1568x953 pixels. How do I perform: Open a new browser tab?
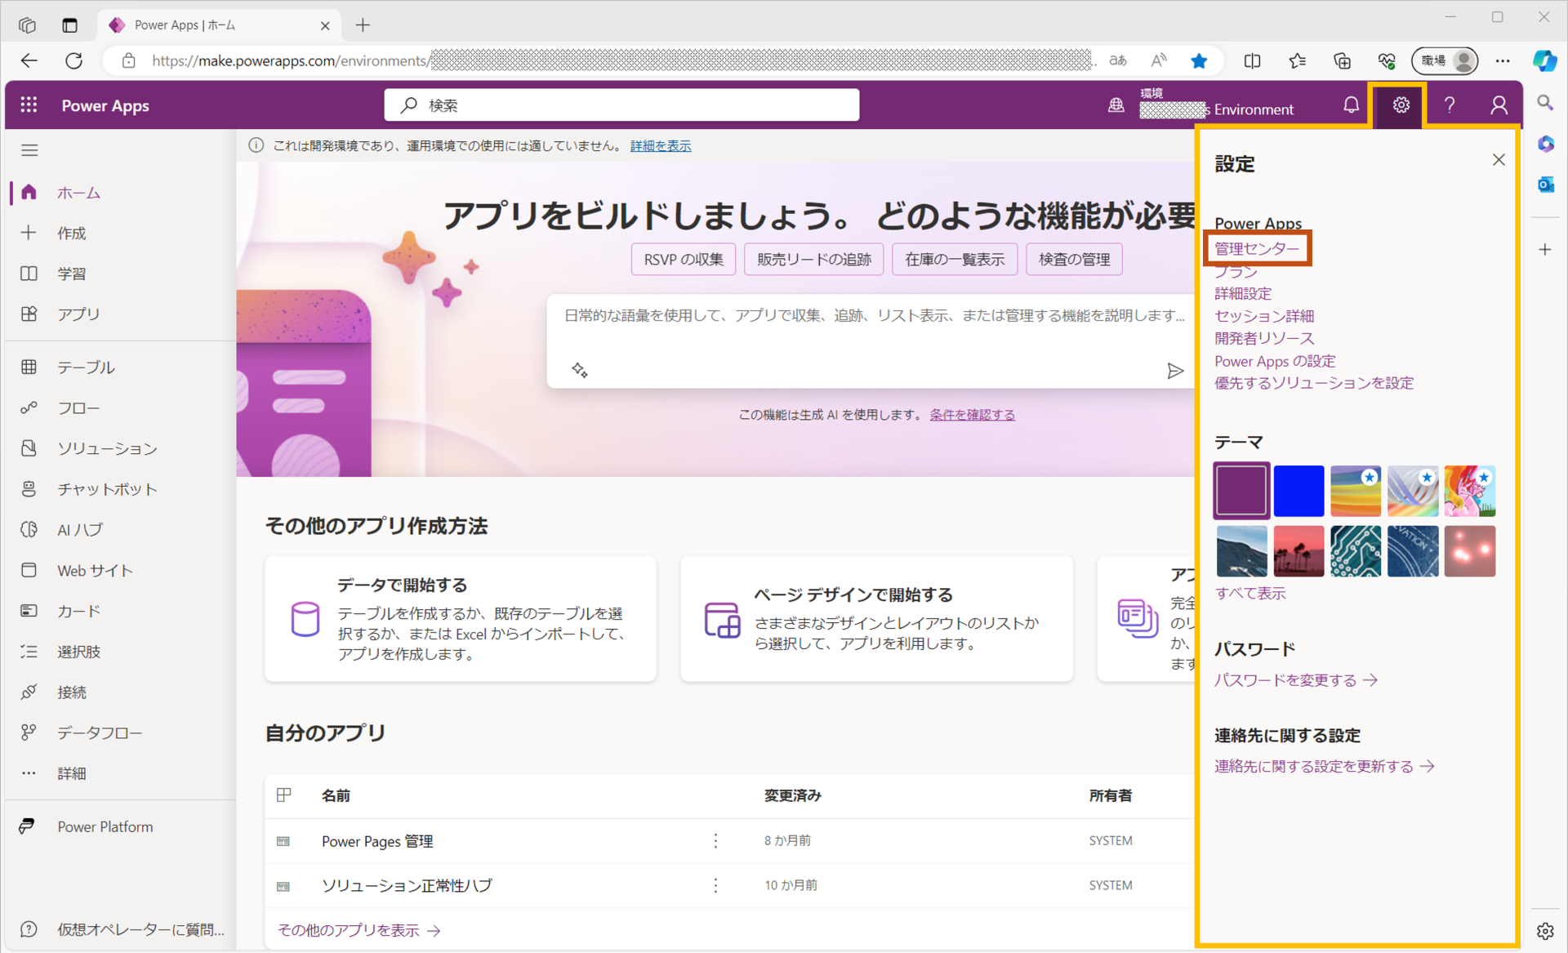click(363, 25)
